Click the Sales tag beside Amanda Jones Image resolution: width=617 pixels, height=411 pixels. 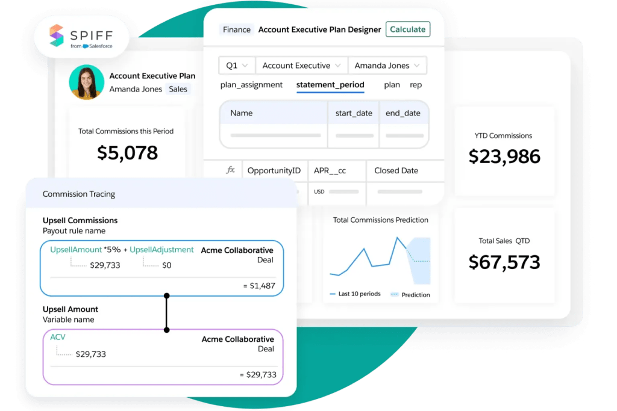178,88
